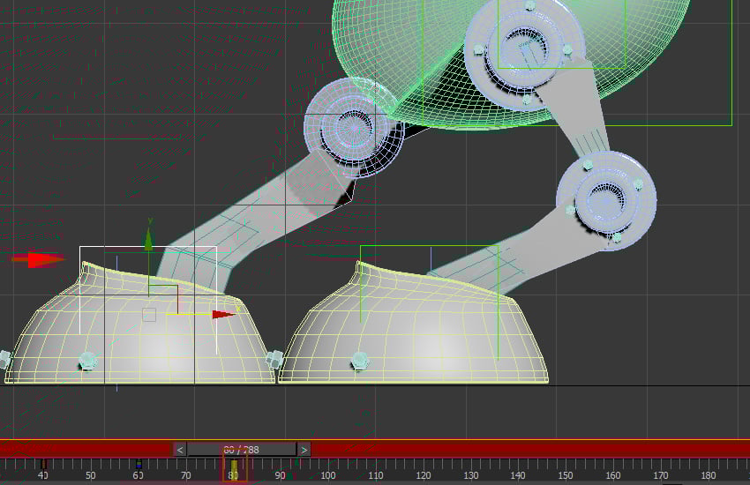The height and width of the screenshot is (485, 750).
Task: Select the left knee joint disc
Action: click(x=354, y=128)
